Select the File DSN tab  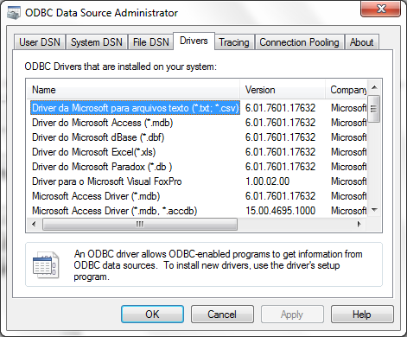point(150,42)
